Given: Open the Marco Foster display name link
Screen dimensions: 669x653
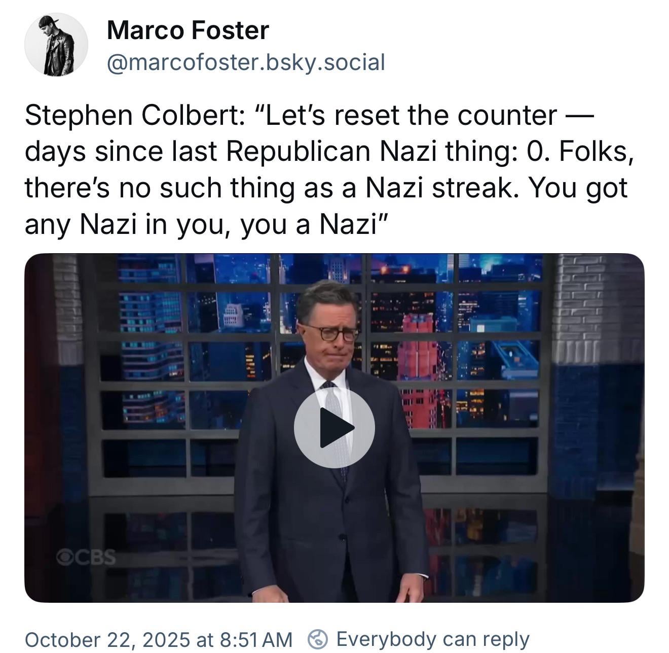Looking at the screenshot, I should 188,30.
